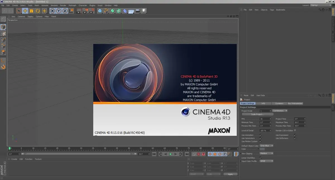Image resolution: width=335 pixels, height=180 pixels.
Task: Toggle X axis lock
Action: [x=52, y=11]
